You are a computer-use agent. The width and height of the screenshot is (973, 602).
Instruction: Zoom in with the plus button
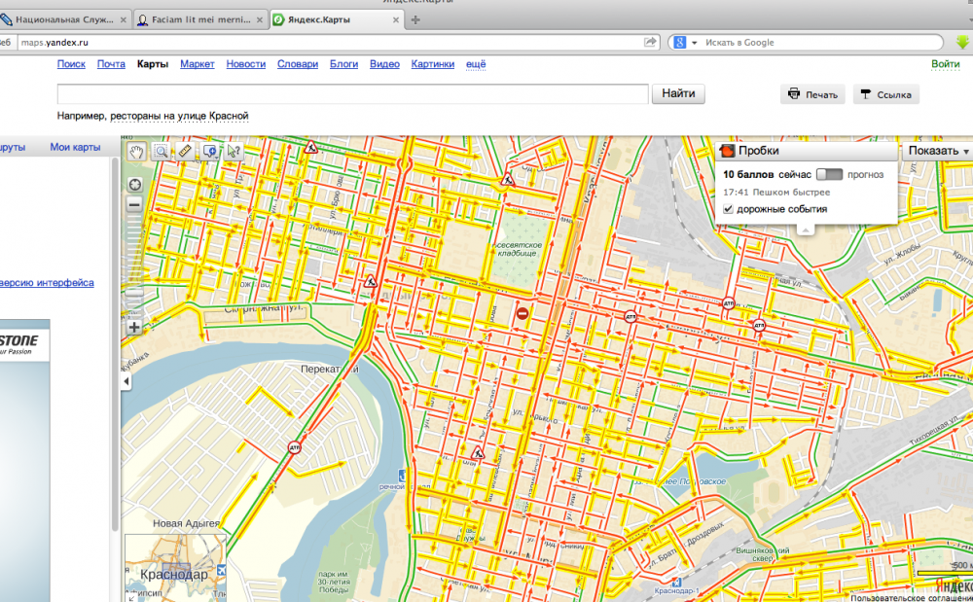134,327
